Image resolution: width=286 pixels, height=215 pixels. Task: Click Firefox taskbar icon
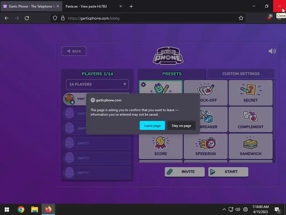[x=48, y=209]
